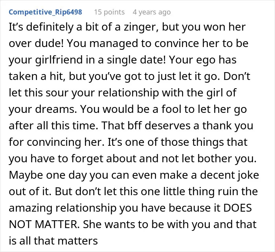Click the 4 years ago timestamp
Viewport: 275px width, 252px height.
click(152, 12)
